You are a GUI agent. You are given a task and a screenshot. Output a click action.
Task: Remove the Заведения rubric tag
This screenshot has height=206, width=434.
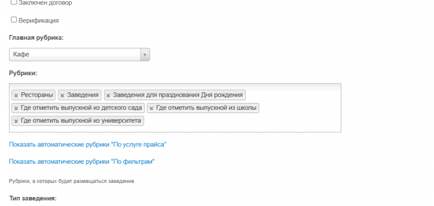pos(62,96)
